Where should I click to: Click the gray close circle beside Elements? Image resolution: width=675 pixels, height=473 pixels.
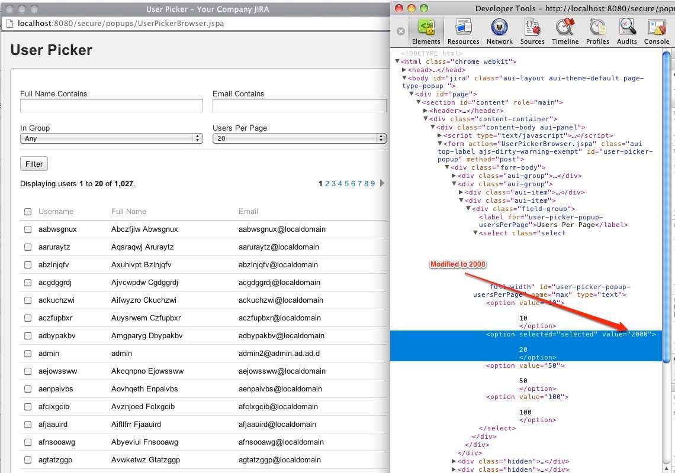[x=401, y=31]
